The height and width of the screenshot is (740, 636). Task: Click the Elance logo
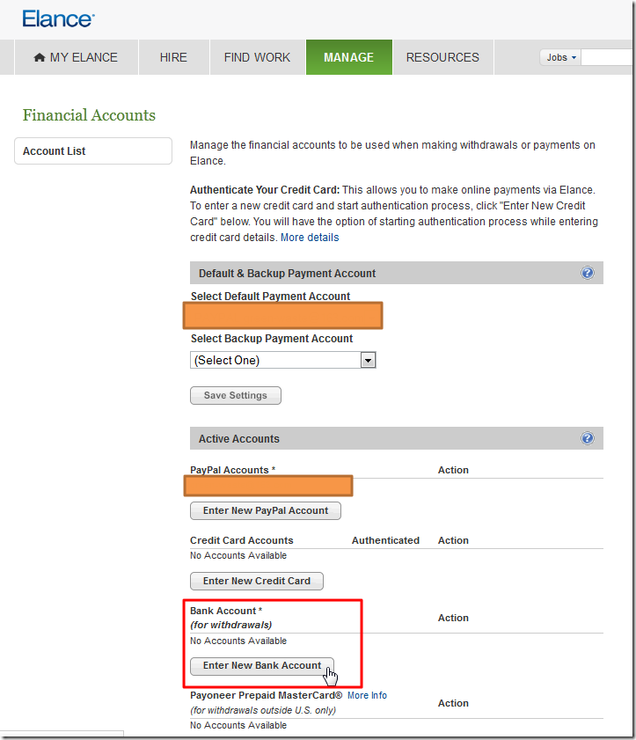58,18
